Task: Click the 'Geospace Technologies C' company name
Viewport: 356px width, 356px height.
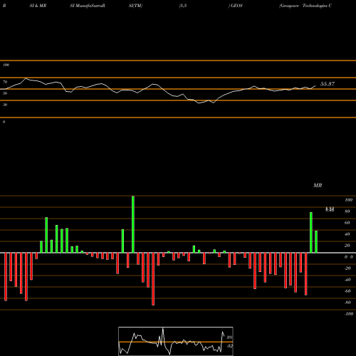Action: point(305,6)
